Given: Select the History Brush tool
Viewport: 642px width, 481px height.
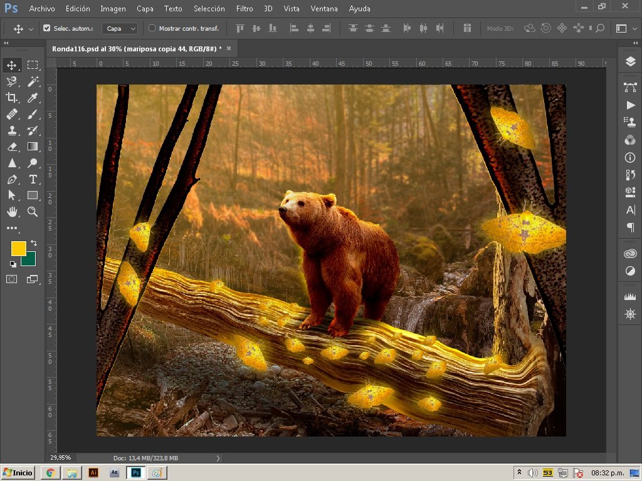Looking at the screenshot, I should [33, 130].
